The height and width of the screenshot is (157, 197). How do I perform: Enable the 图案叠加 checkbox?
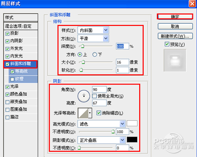pos(7,110)
